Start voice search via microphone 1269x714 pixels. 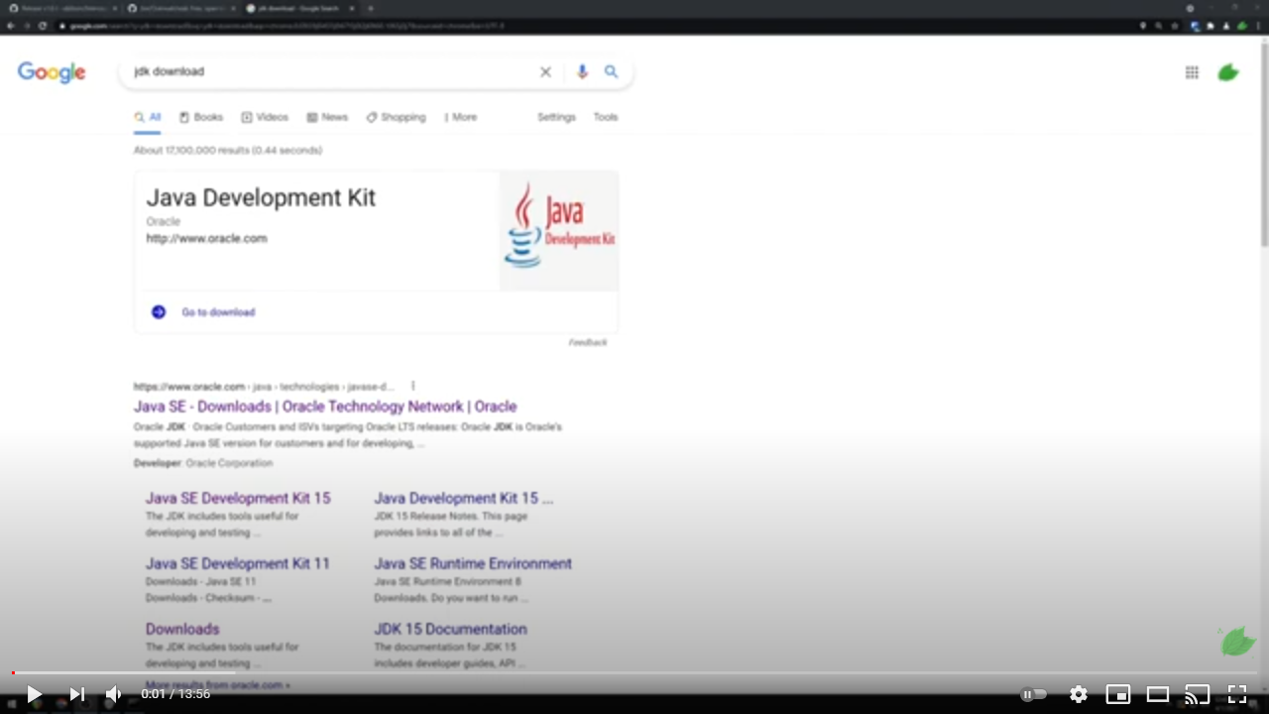tap(582, 71)
